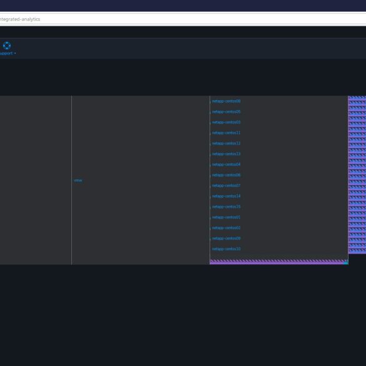Screen dimensions: 366x366
Task: Click the Support lifebuoy icon
Action: tap(7, 45)
